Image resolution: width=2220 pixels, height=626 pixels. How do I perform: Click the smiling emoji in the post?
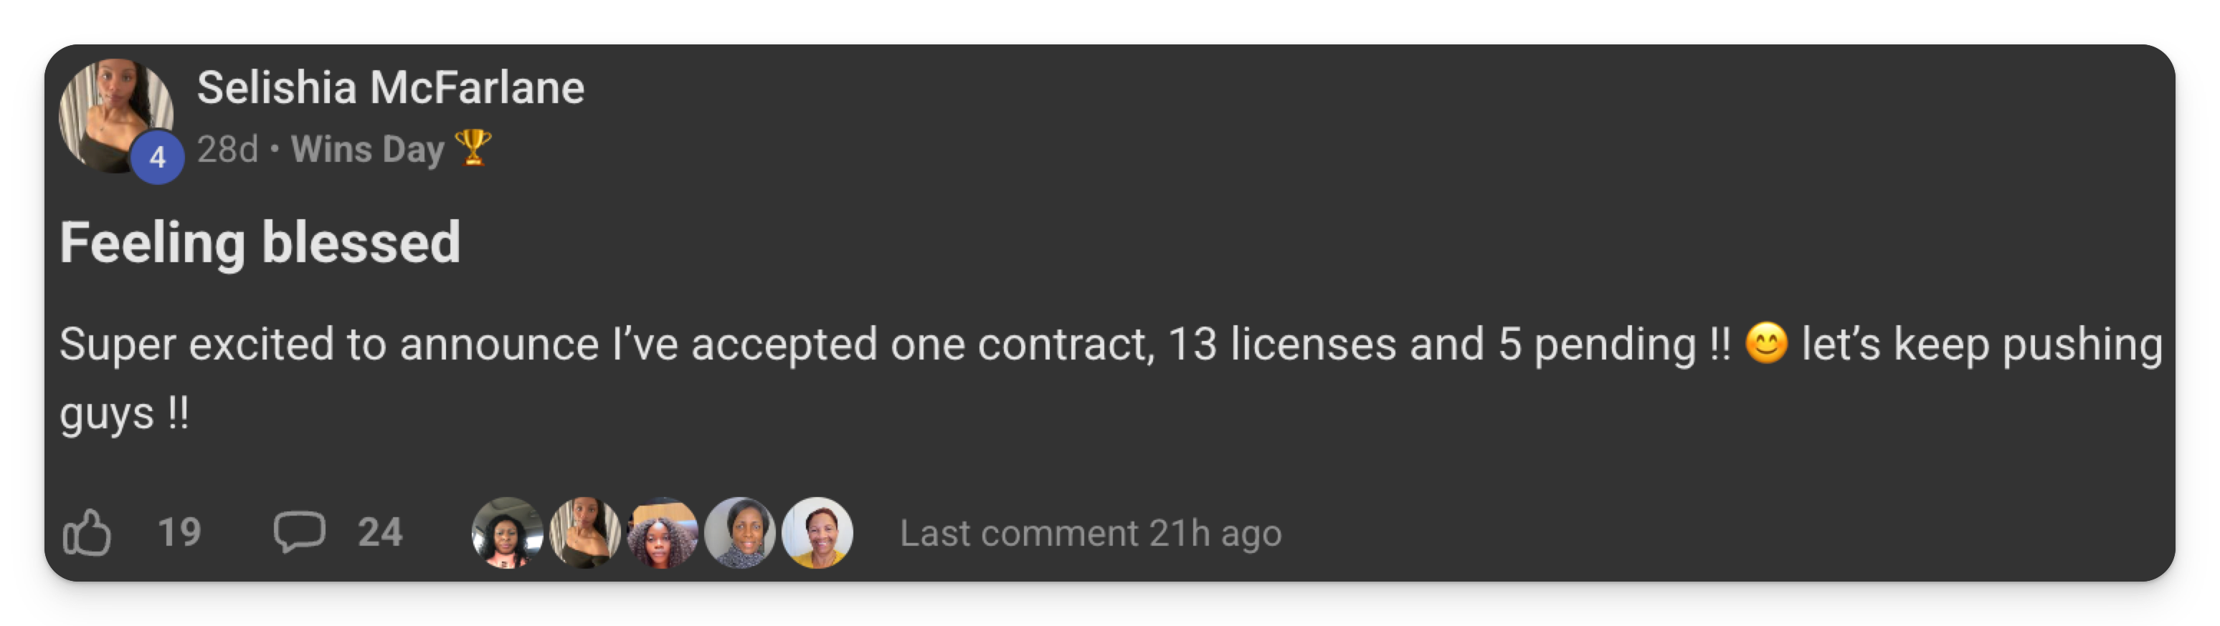point(1766,344)
